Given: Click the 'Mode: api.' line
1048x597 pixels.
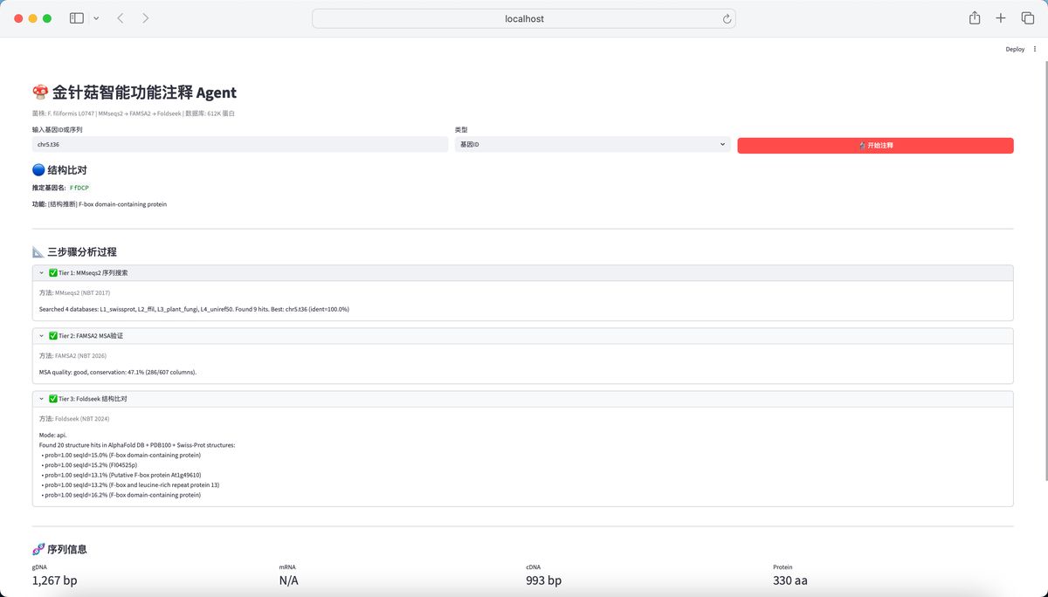Looking at the screenshot, I should coord(52,435).
